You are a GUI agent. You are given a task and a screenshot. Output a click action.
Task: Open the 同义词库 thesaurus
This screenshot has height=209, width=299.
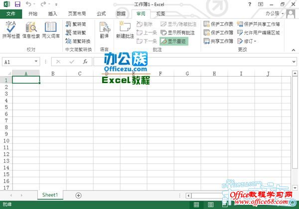pyautogui.click(x=51, y=30)
